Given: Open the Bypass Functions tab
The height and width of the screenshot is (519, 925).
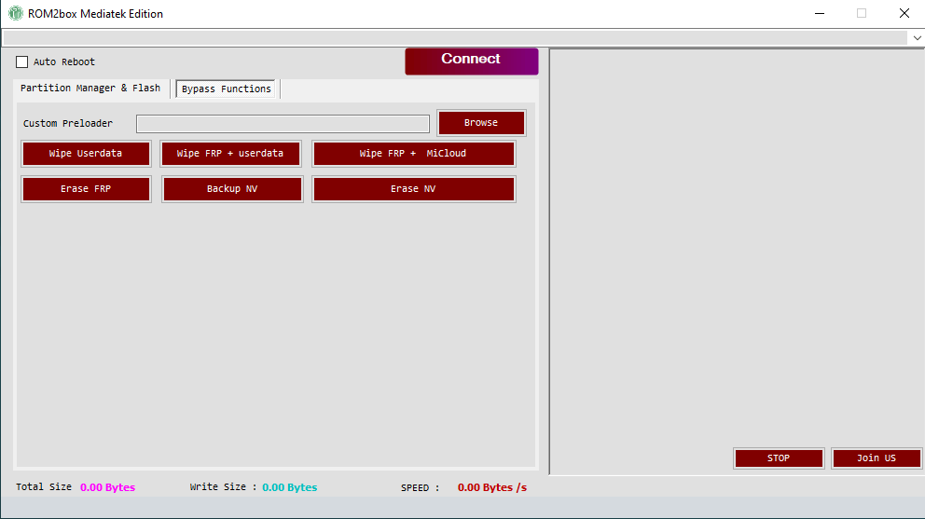Looking at the screenshot, I should click(227, 89).
